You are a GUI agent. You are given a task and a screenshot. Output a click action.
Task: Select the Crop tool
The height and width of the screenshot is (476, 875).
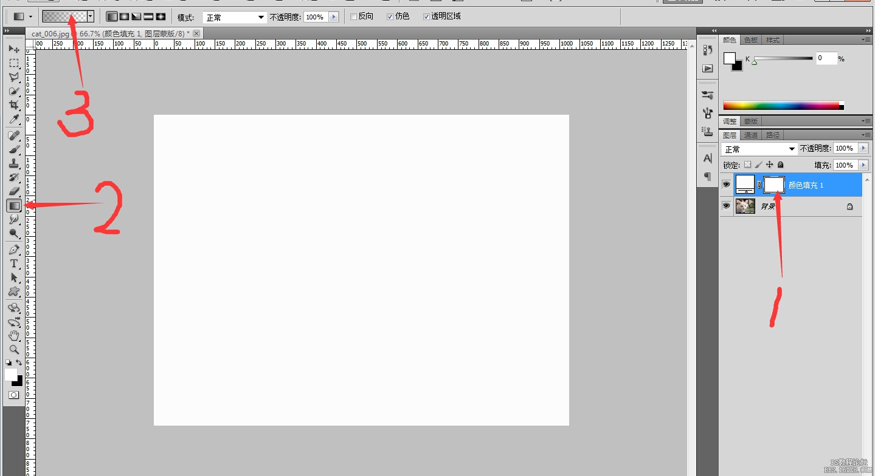click(x=14, y=105)
